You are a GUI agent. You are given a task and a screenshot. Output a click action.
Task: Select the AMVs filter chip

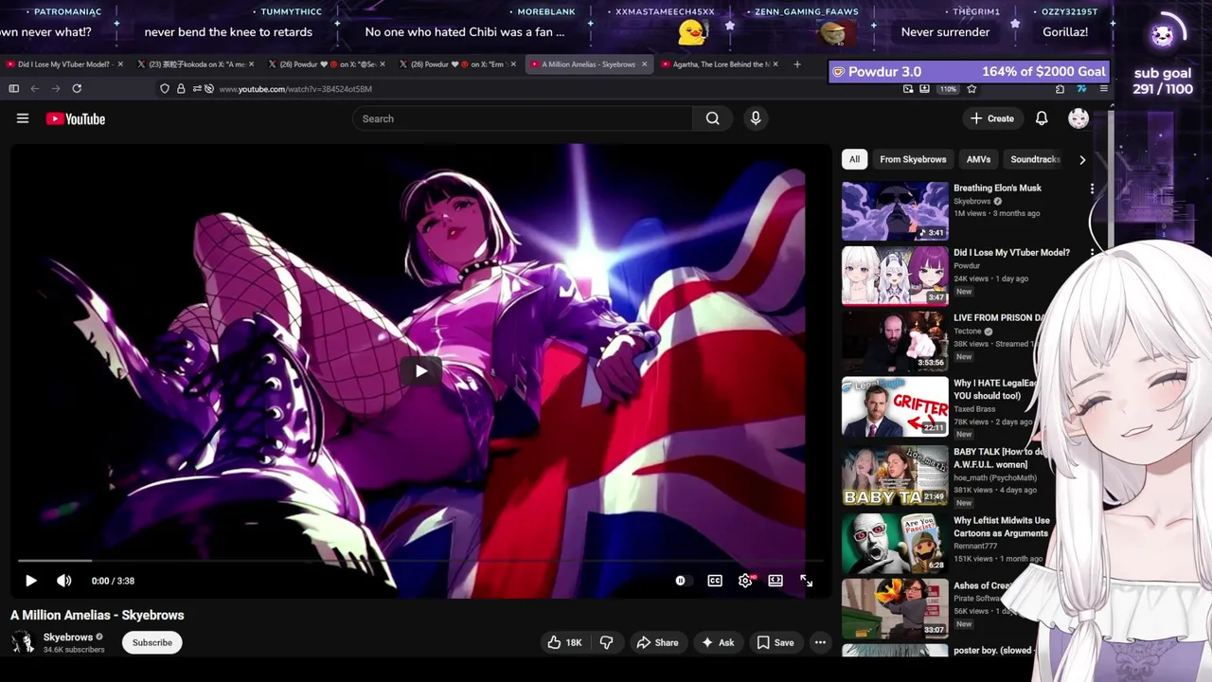[x=978, y=159]
